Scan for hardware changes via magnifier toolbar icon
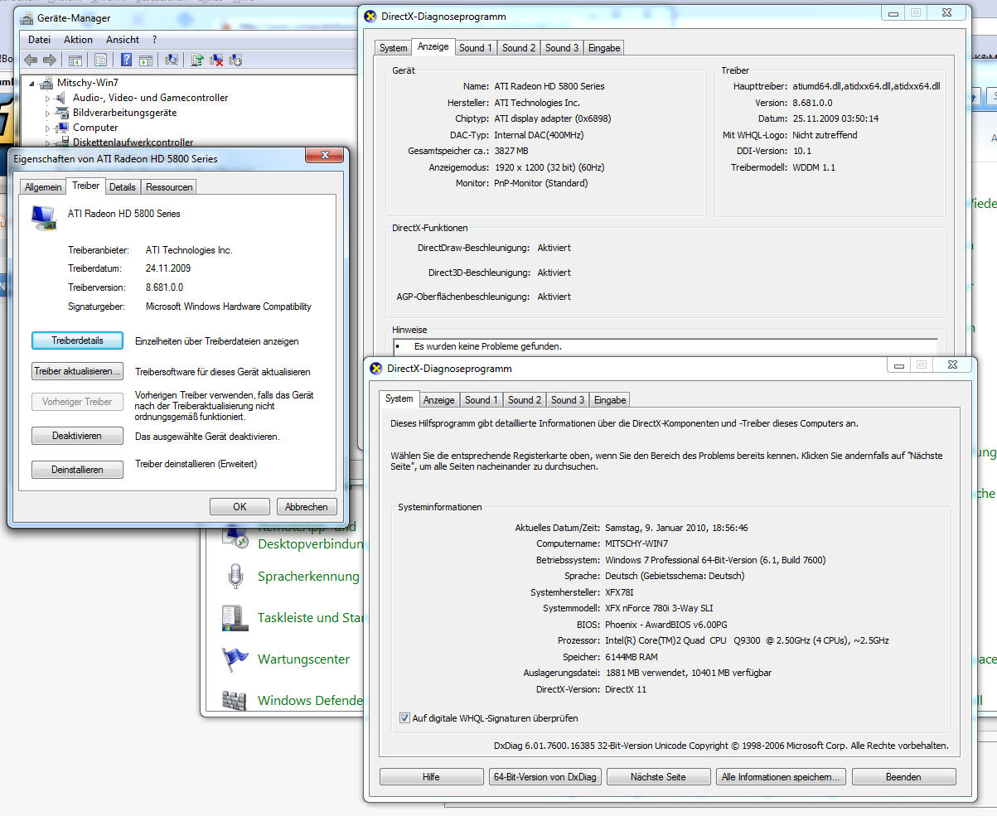Image resolution: width=997 pixels, height=816 pixels. pos(172,60)
